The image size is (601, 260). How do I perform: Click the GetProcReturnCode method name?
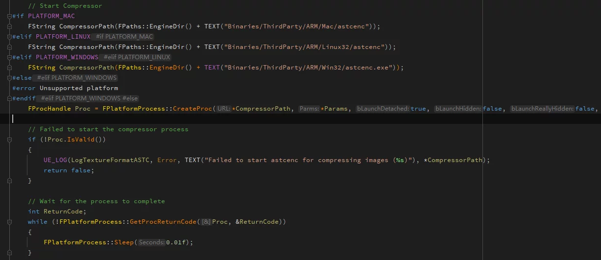(163, 222)
